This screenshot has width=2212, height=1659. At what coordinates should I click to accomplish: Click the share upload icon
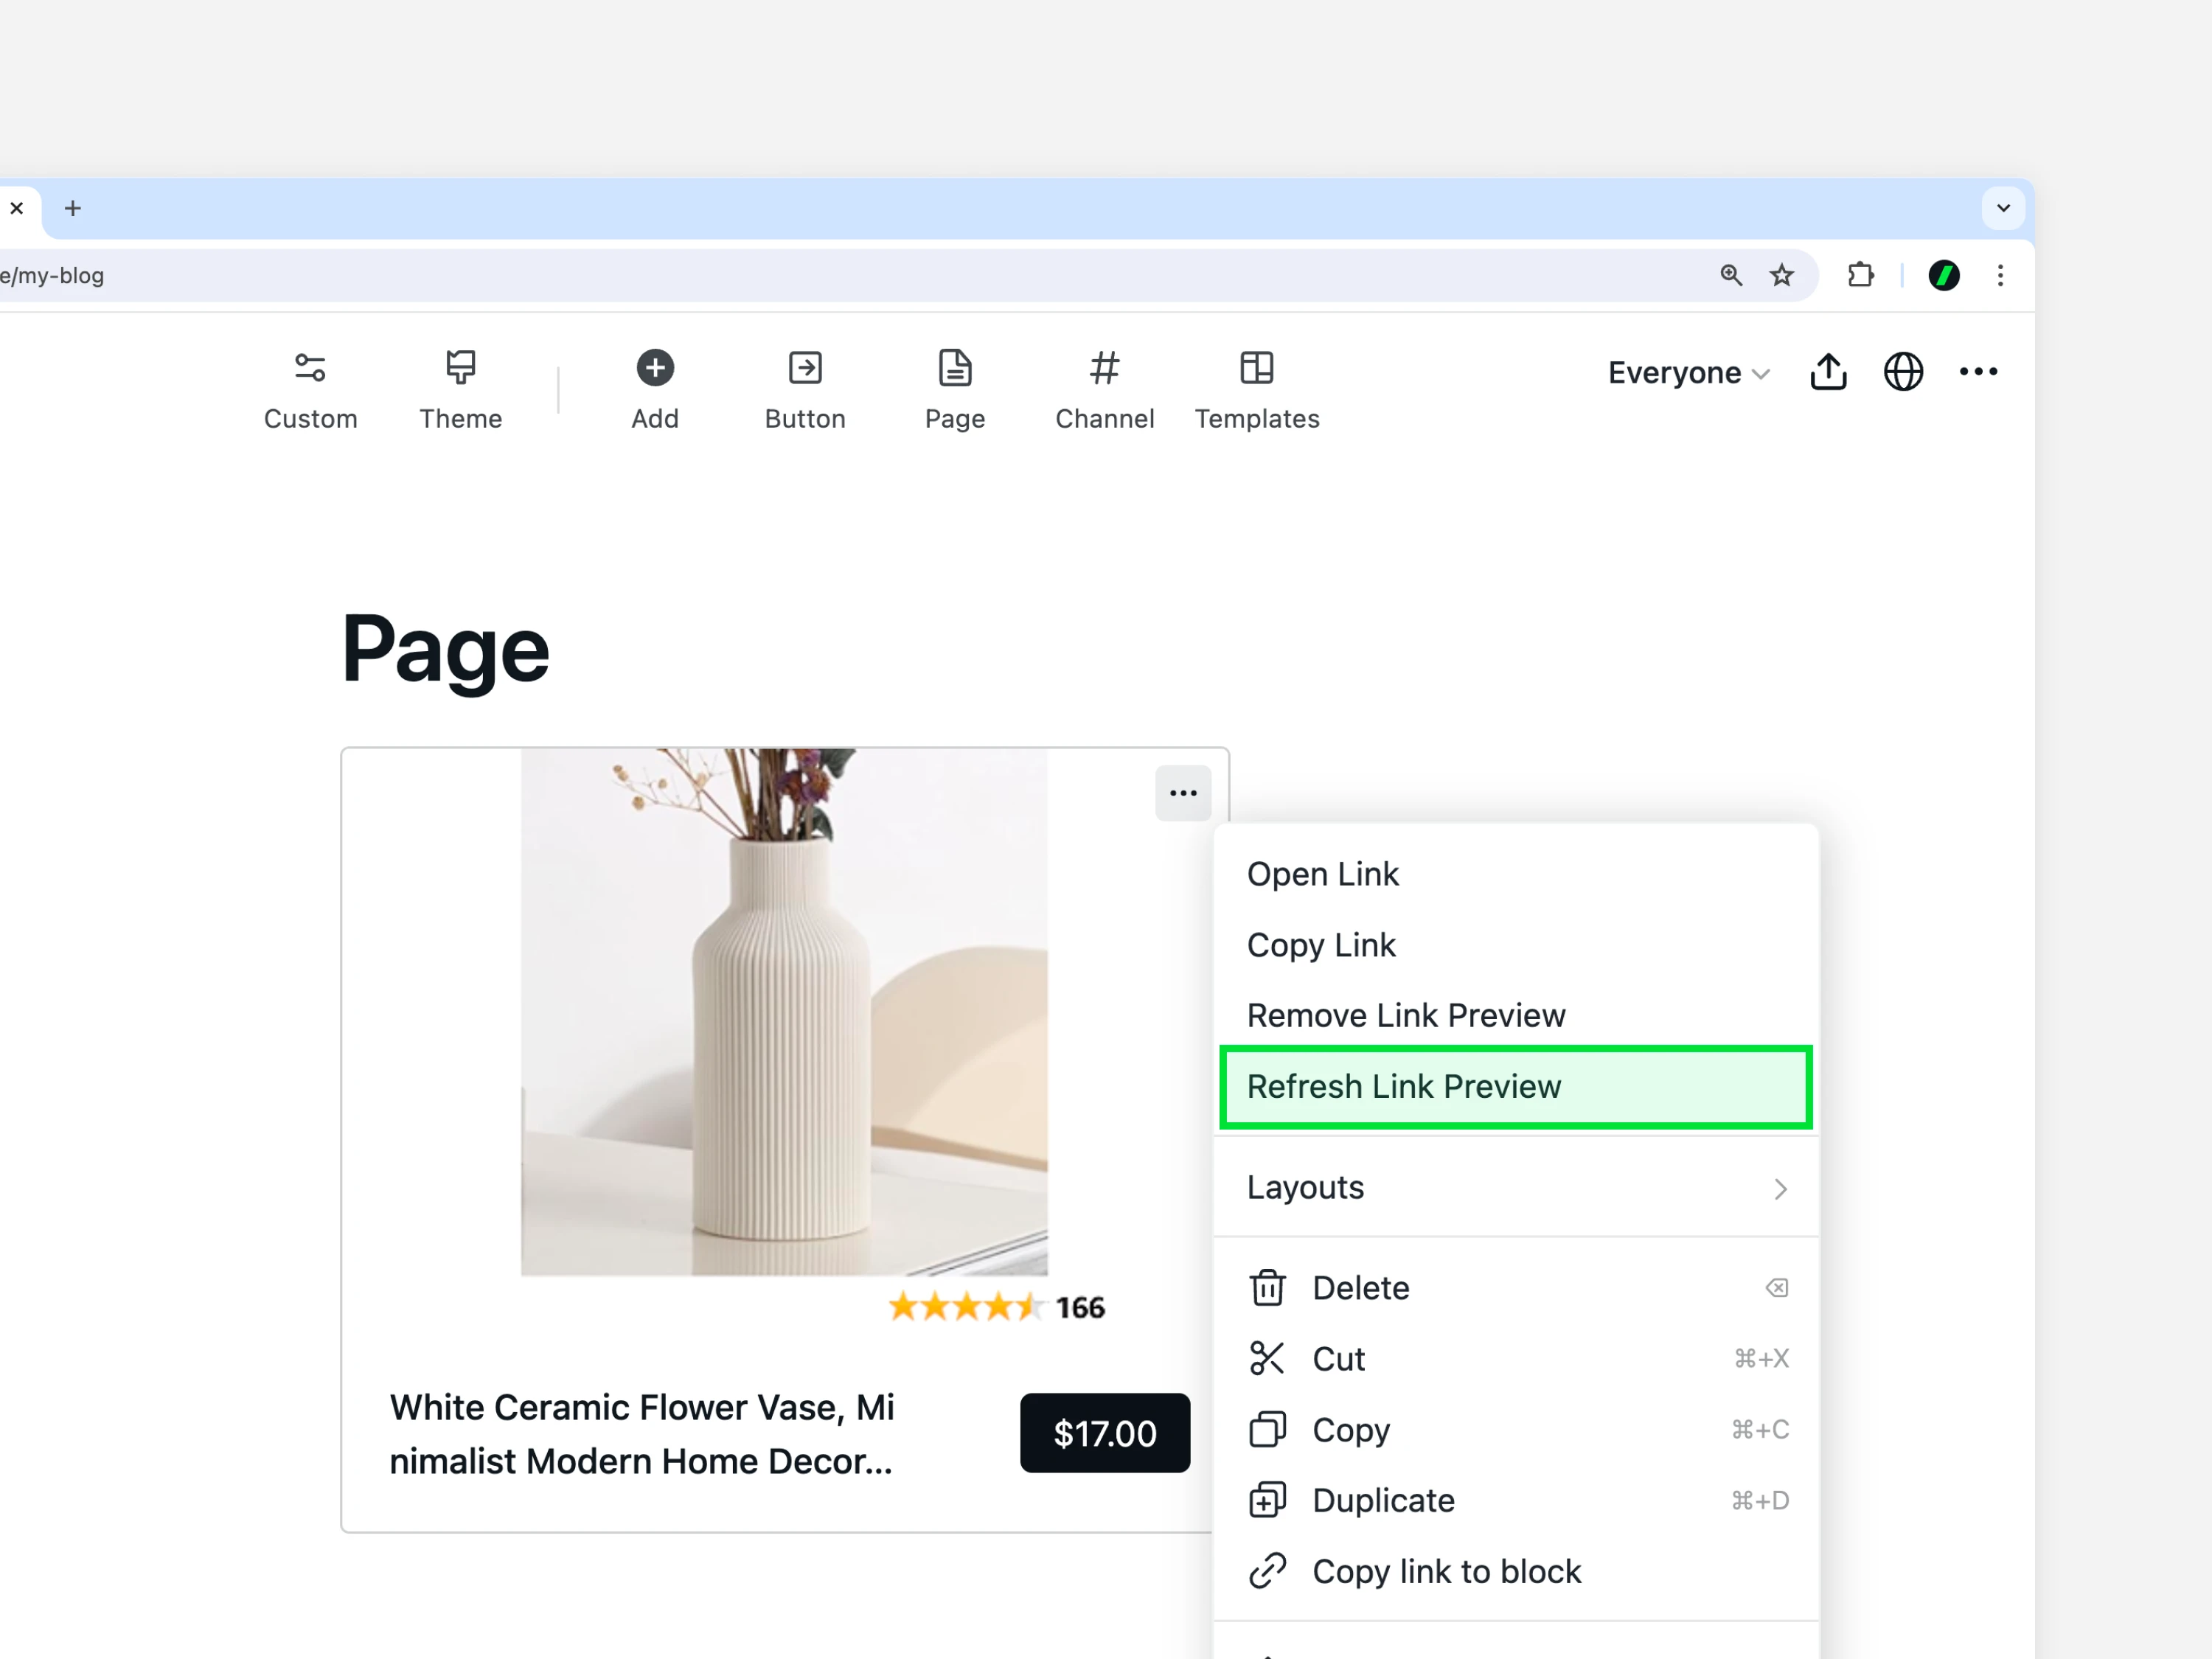click(1828, 372)
